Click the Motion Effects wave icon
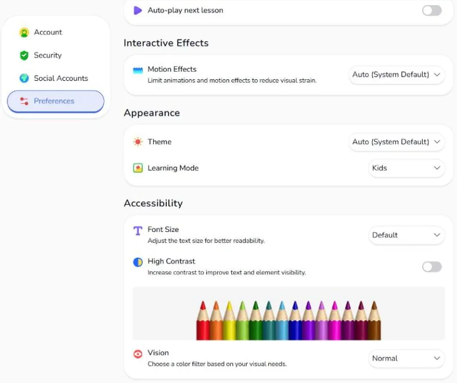The image size is (457, 383). click(138, 70)
